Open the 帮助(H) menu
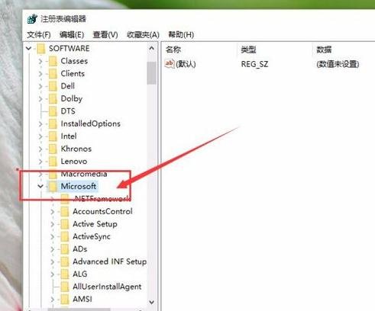Image resolution: width=375 pixels, height=311 pixels. pyautogui.click(x=181, y=34)
